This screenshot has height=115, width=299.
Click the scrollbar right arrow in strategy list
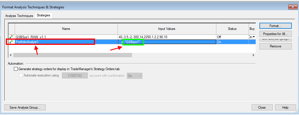pos(253,55)
